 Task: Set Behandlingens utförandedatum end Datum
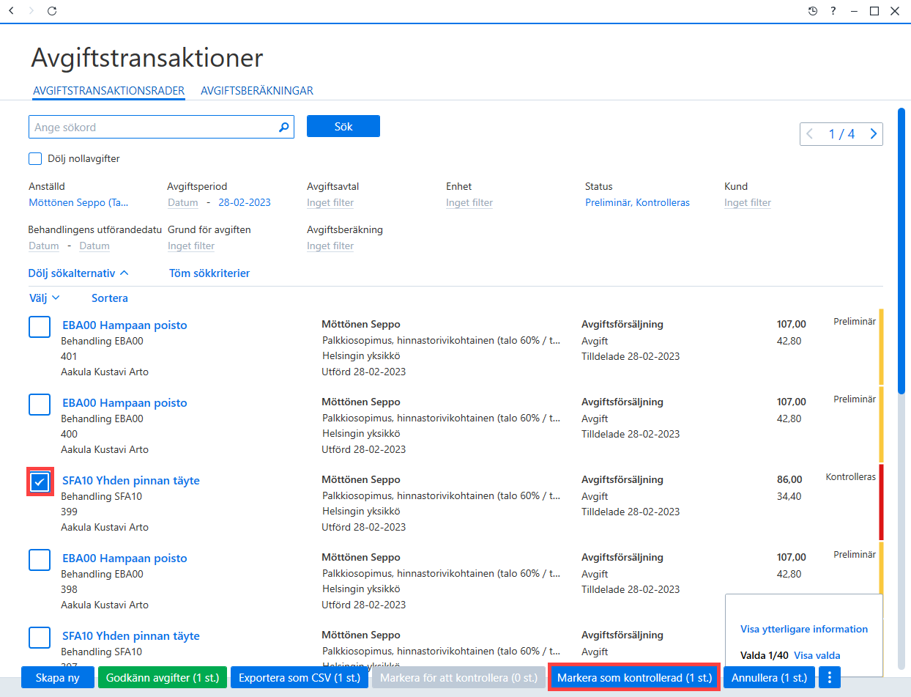tap(94, 246)
